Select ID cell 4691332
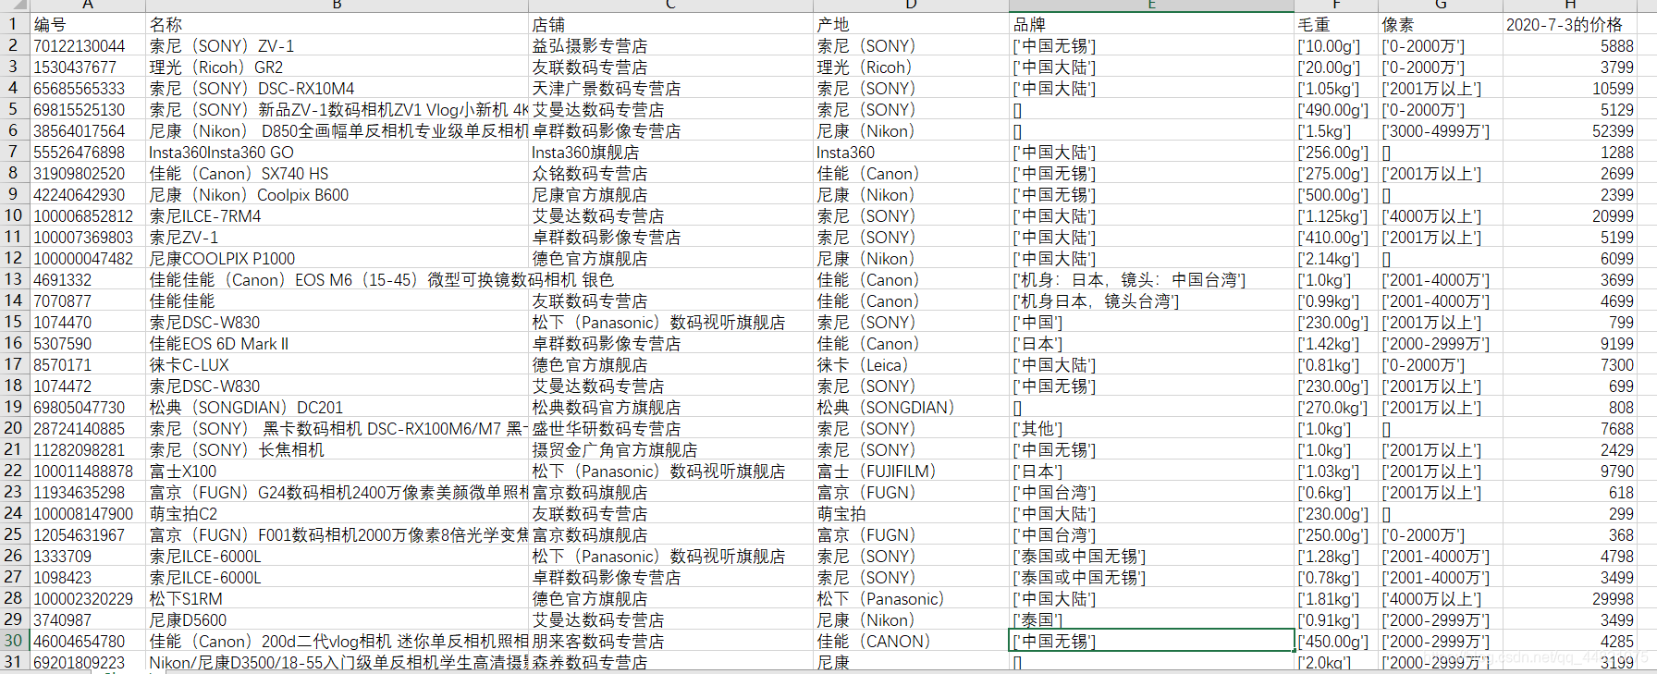The image size is (1657, 674). pyautogui.click(x=88, y=279)
